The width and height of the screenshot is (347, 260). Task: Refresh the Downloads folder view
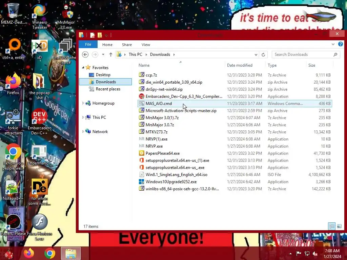coord(263,55)
